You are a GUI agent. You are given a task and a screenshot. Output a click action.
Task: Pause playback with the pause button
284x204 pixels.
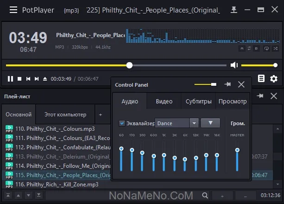coord(10,79)
